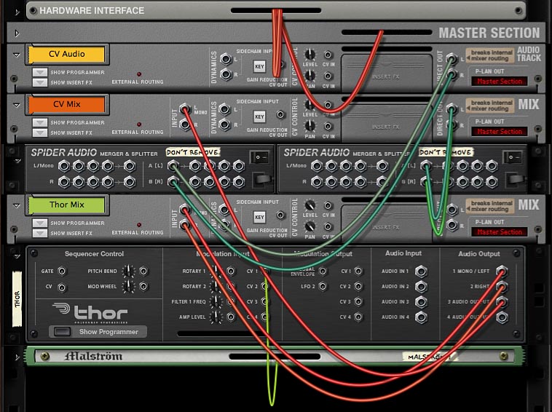
Task: Click CV Audio Dynamics sidechain L jack
Action: click(226, 59)
